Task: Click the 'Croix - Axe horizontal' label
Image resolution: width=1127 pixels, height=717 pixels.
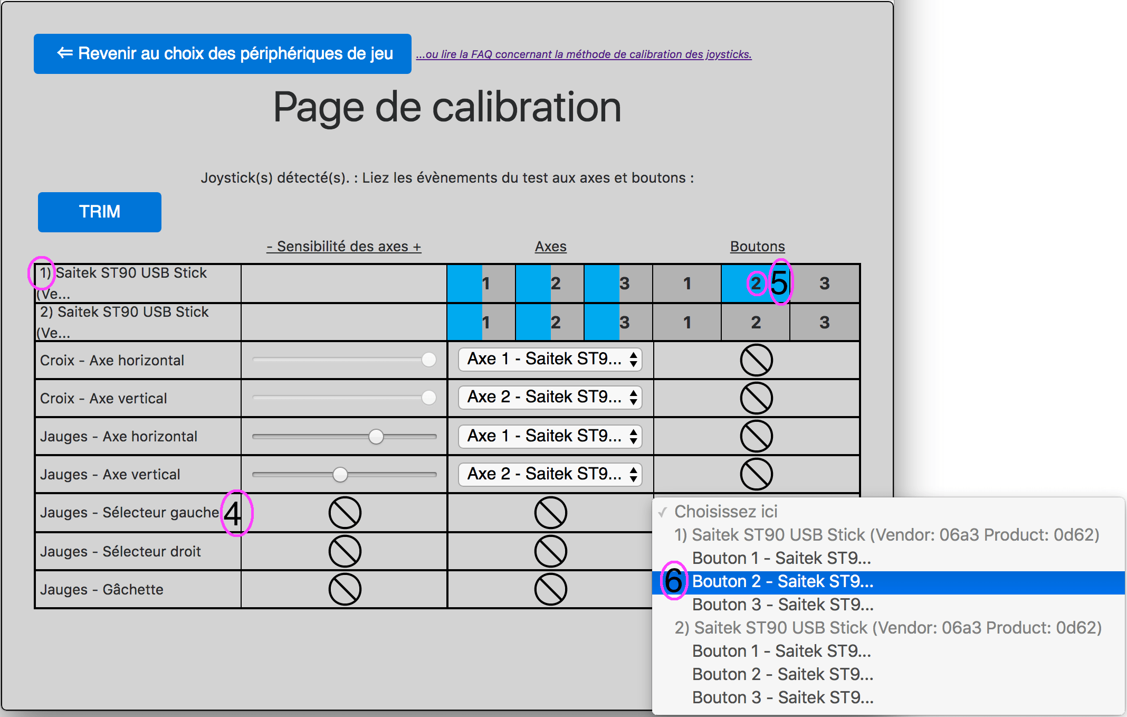Action: pos(112,361)
